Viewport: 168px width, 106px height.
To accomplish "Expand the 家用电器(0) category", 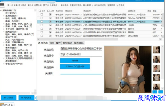I will pyautogui.click(x=4, y=16).
